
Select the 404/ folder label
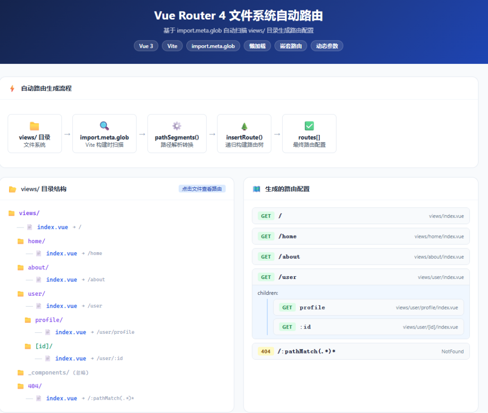(x=35, y=386)
